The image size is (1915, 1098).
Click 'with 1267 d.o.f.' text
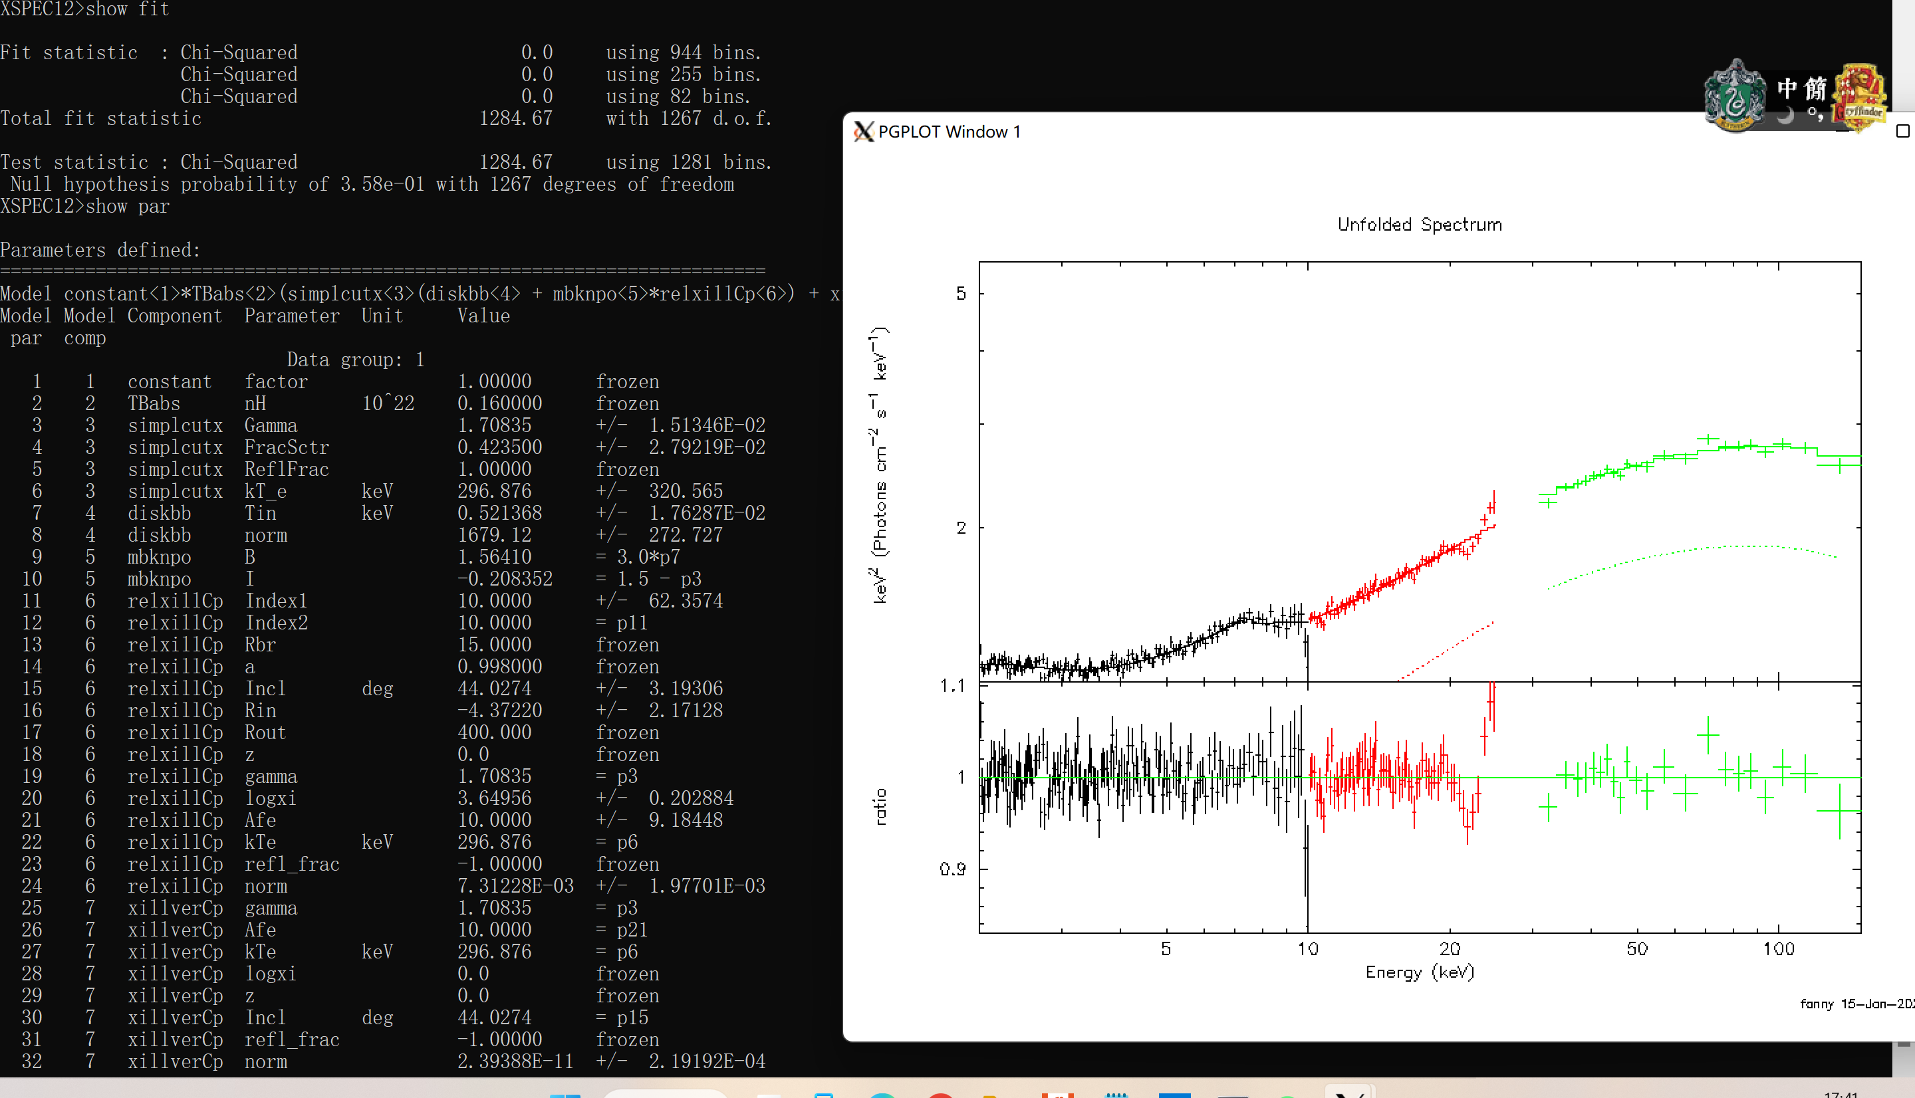click(689, 118)
